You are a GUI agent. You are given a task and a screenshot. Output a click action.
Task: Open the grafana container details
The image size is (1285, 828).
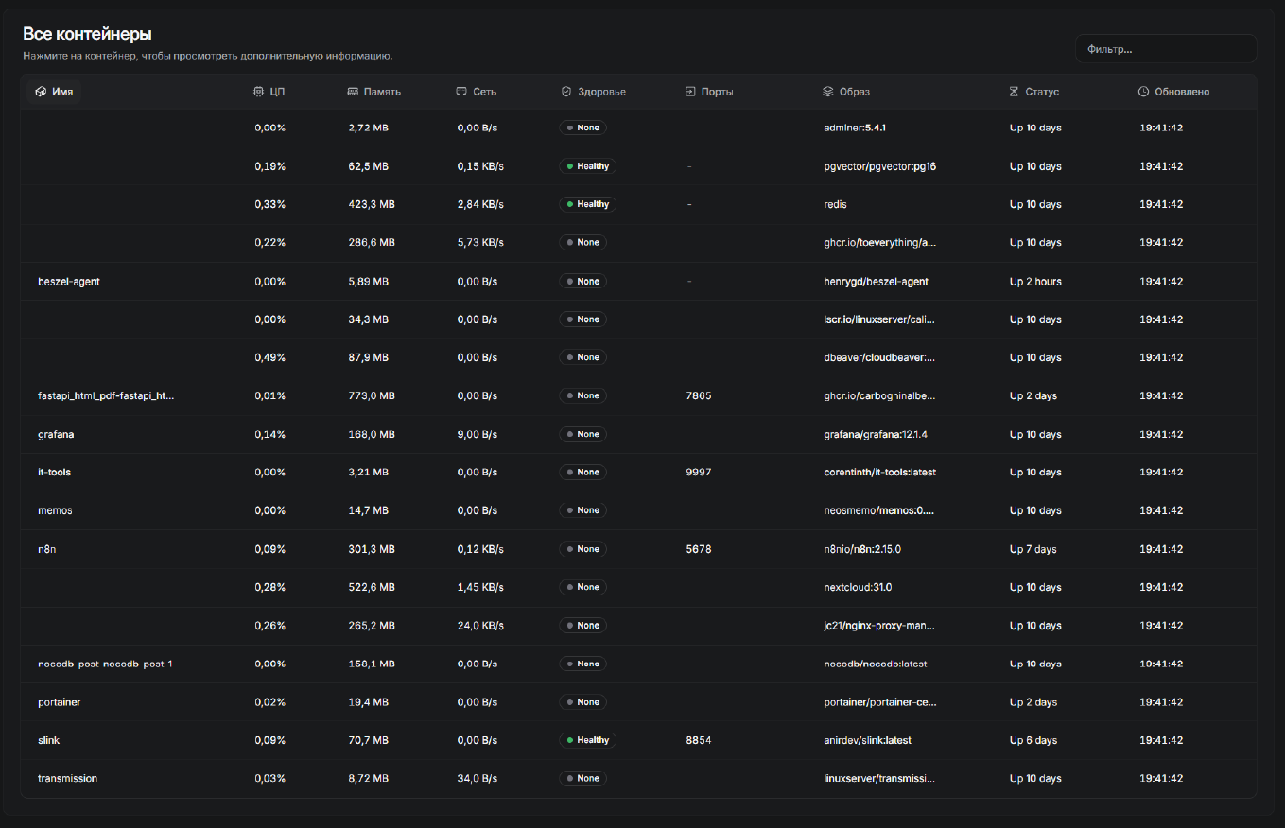56,434
